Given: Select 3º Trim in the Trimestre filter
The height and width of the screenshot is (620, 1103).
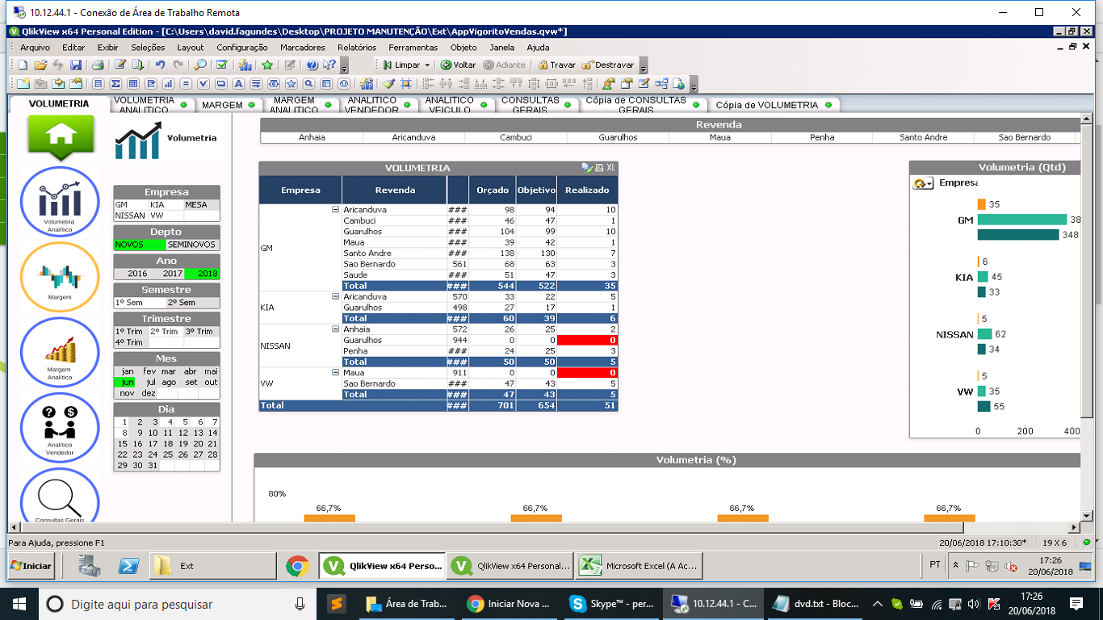Looking at the screenshot, I should (x=202, y=332).
